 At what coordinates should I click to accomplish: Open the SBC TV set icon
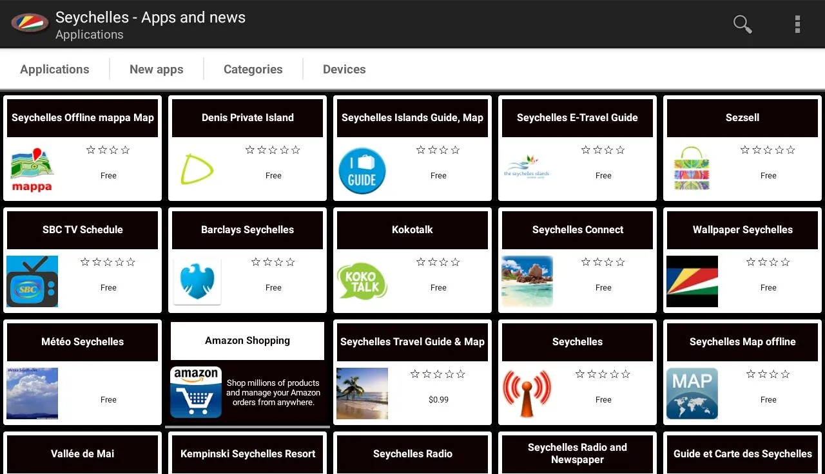(x=32, y=281)
